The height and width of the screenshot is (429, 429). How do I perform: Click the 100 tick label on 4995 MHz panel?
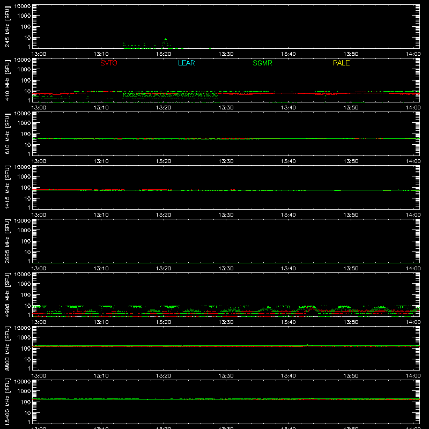click(26, 295)
